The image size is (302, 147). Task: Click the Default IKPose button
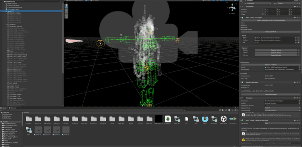pyautogui.click(x=276, y=55)
